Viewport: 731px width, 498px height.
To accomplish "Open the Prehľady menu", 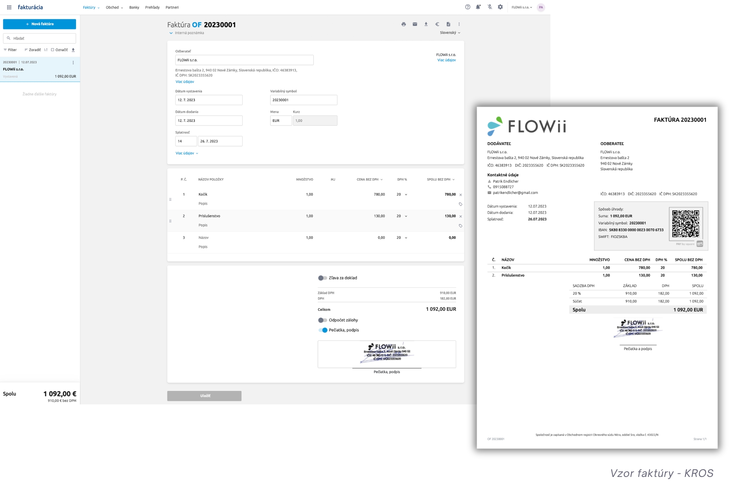I will pos(152,8).
